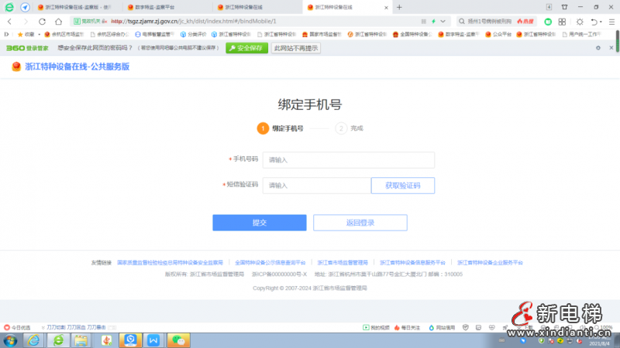This screenshot has width=620, height=348.
Task: Click the 短信验证码 input field
Action: point(317,186)
